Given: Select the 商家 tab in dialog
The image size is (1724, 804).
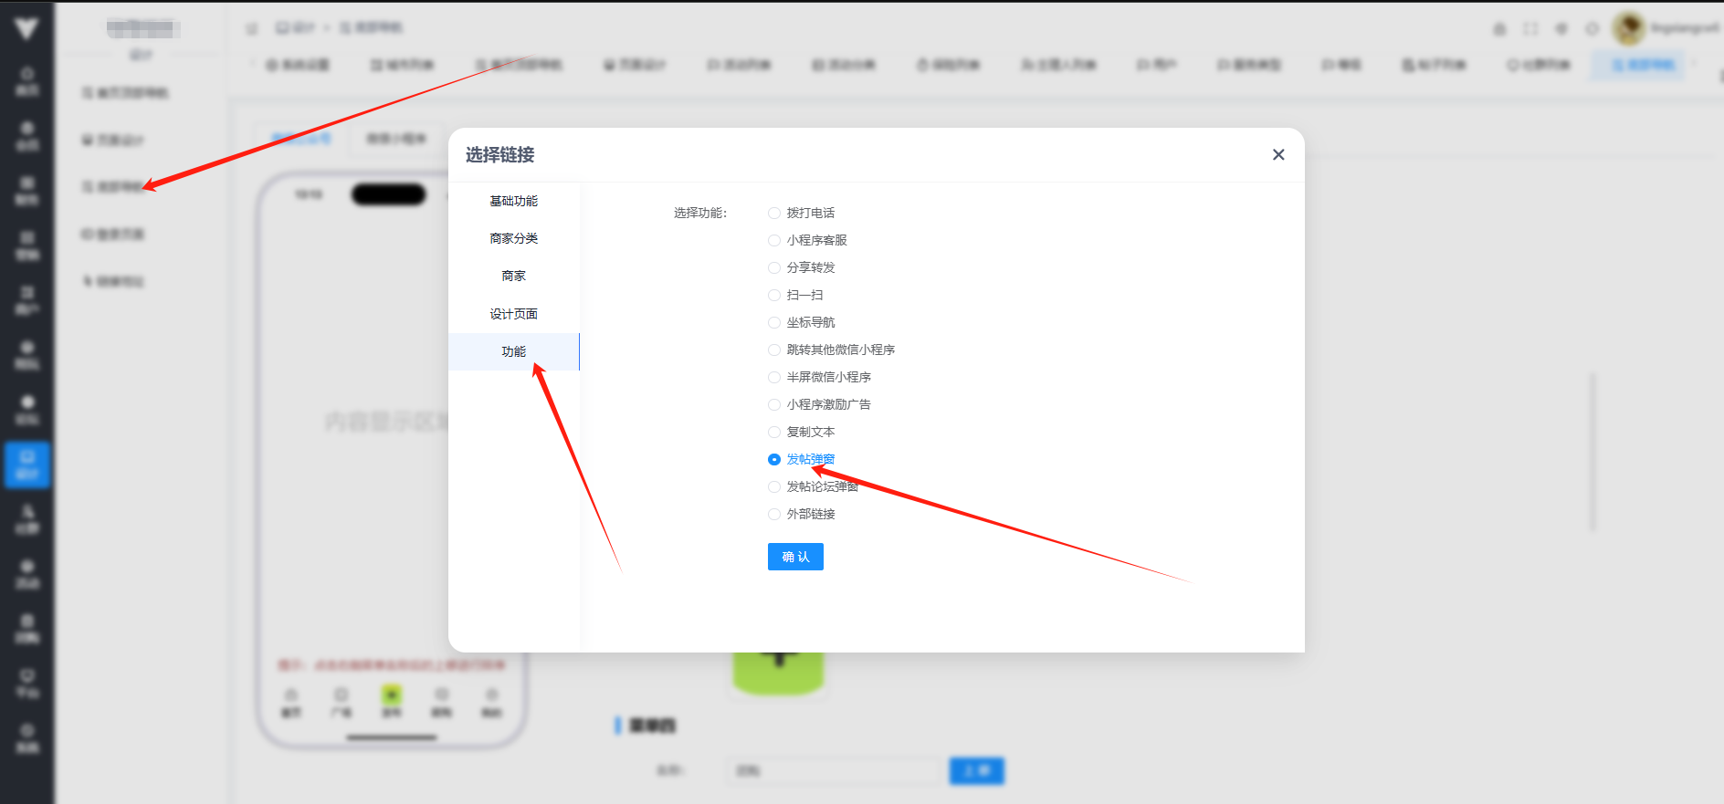Looking at the screenshot, I should pos(513,276).
